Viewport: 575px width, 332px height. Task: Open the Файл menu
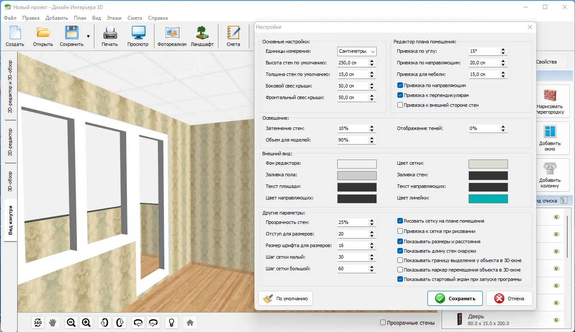coord(10,18)
